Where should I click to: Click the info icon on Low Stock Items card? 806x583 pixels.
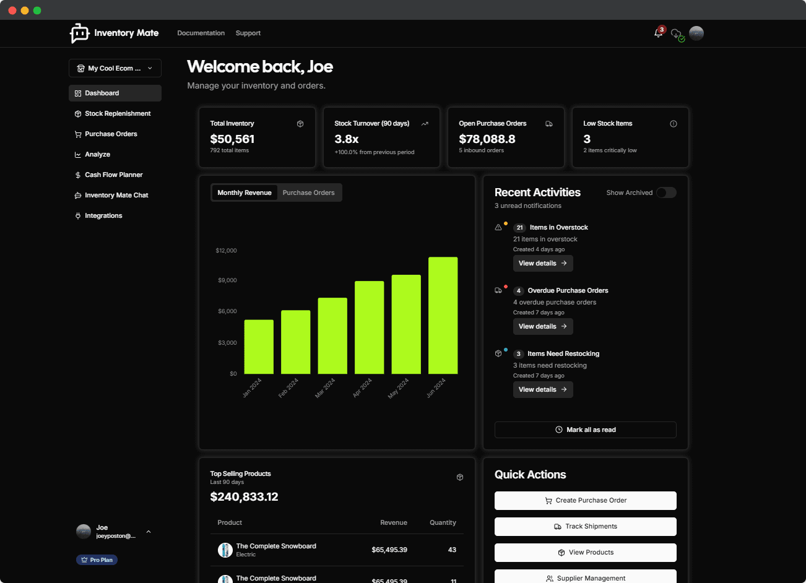pyautogui.click(x=674, y=124)
